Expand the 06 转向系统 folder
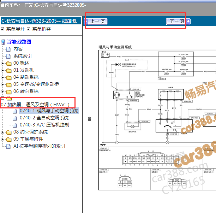This screenshot has height=213, width=216. coord(2,91)
